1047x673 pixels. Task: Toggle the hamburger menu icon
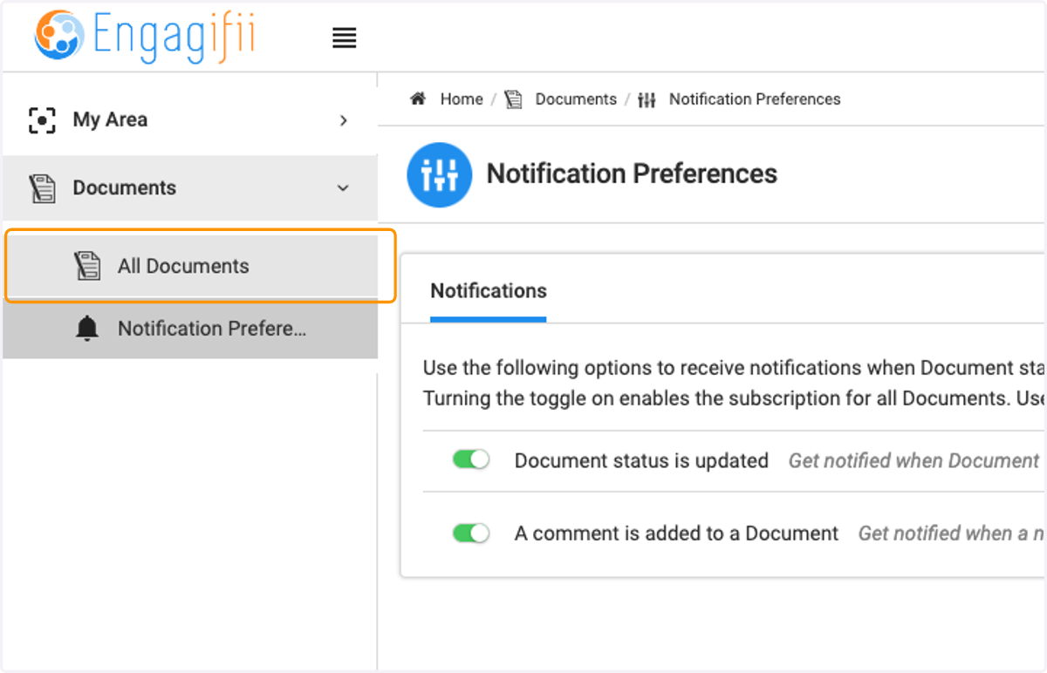point(345,37)
